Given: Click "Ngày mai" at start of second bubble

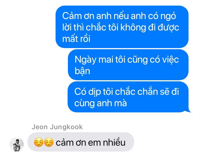Looking at the screenshot, I should (92, 60).
